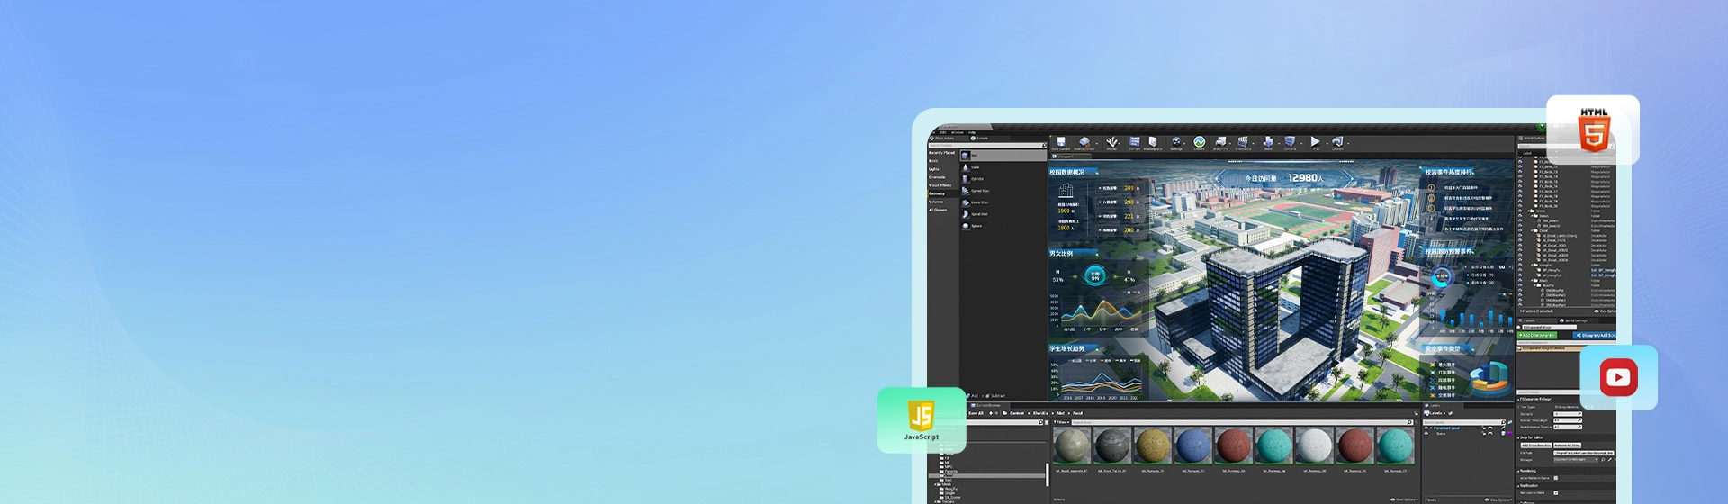The image size is (1728, 504).
Task: Open the Filters dropdown in Content Browser
Action: tap(1062, 422)
